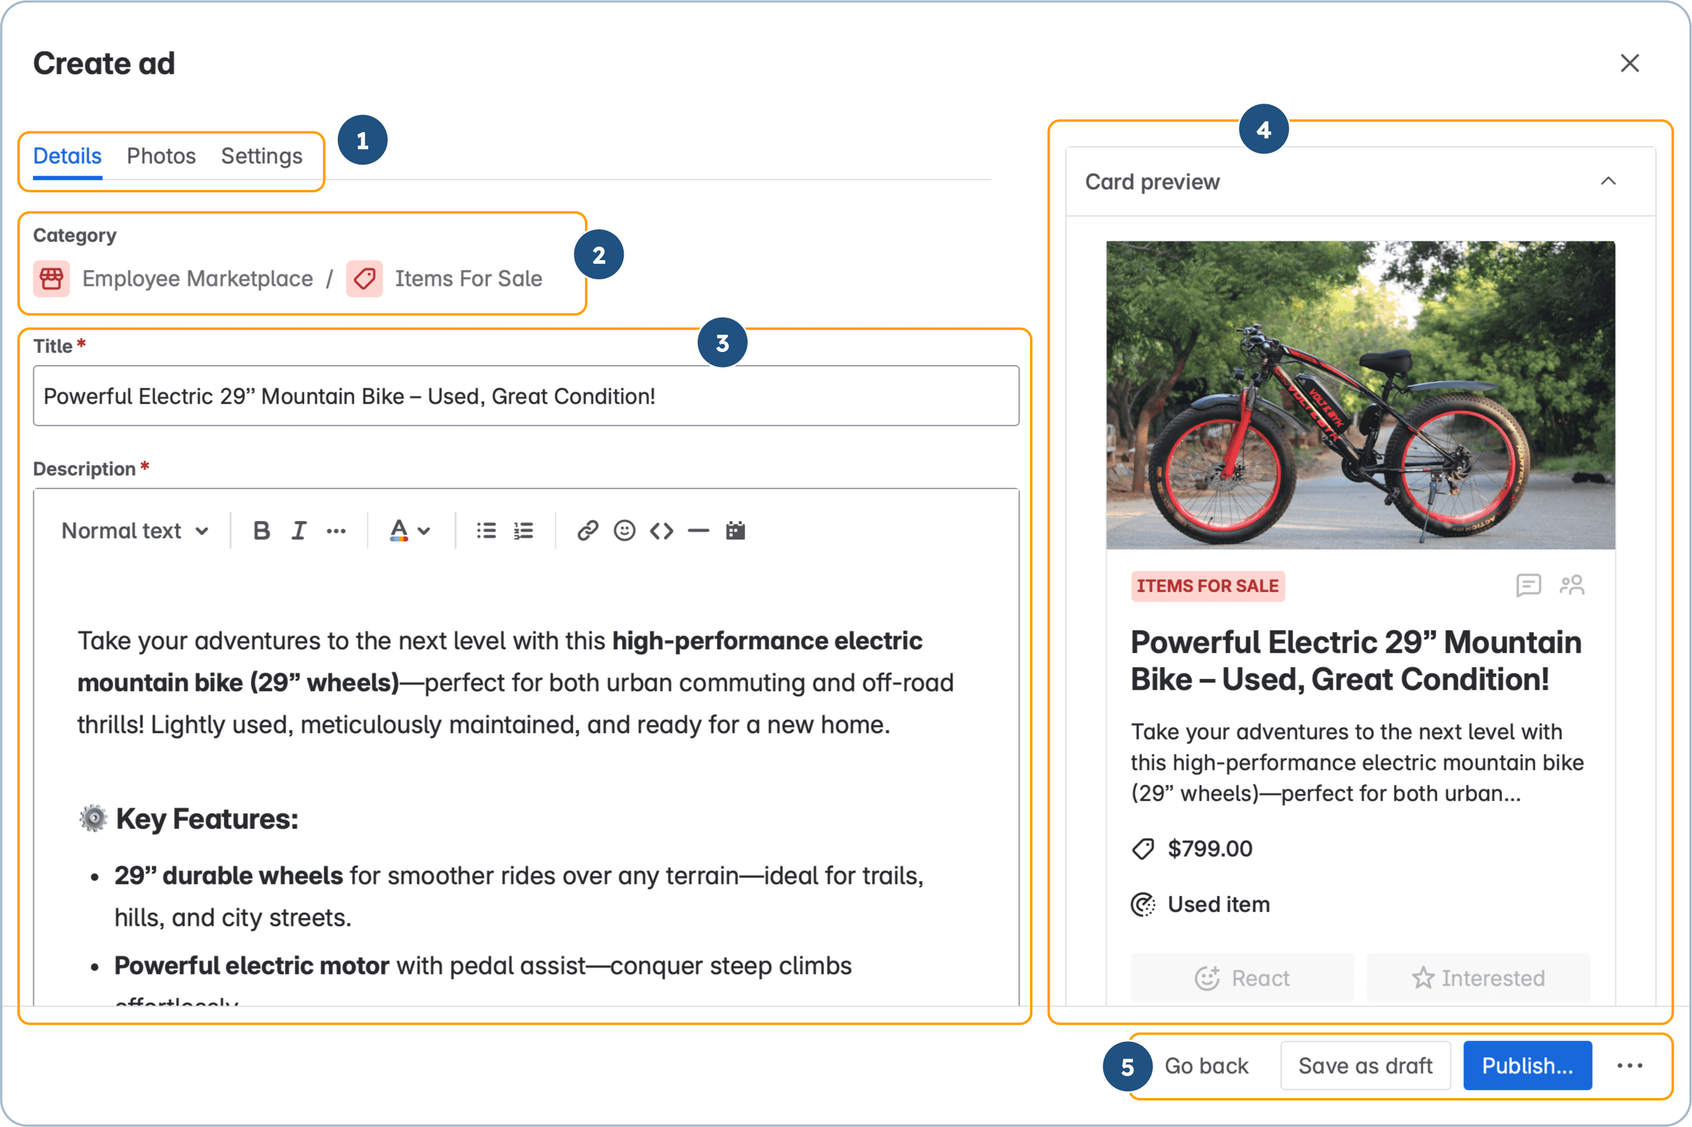The width and height of the screenshot is (1692, 1127).
Task: Open more actions menu beside Publish
Action: coord(1630,1065)
